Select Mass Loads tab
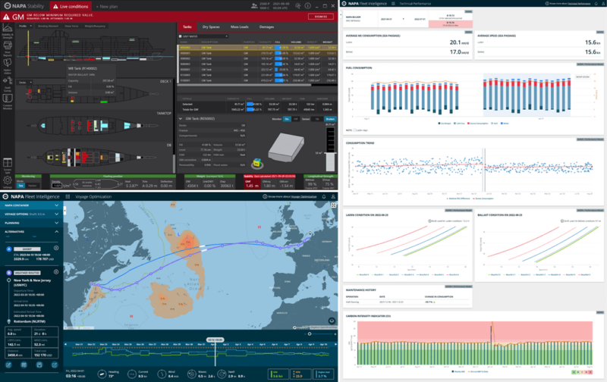 click(x=240, y=27)
